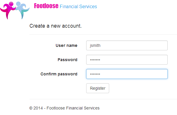Click the blue dancer figure in logo
This screenshot has width=177, height=115.
click(x=22, y=10)
